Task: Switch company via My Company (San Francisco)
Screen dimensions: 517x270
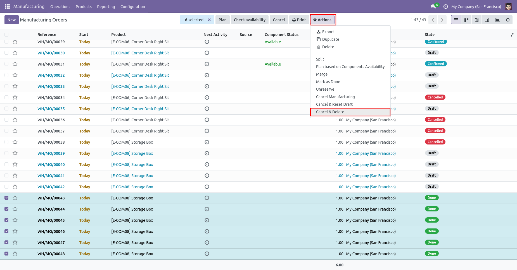Action: click(x=476, y=6)
